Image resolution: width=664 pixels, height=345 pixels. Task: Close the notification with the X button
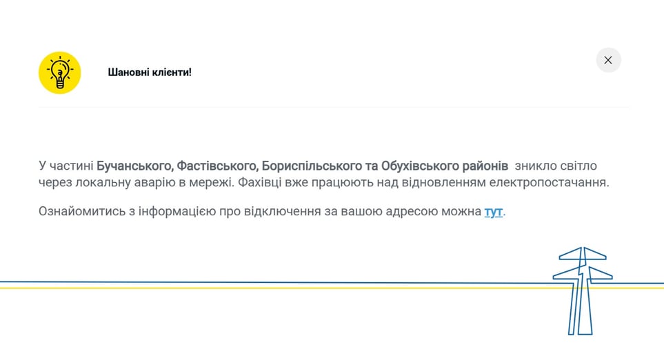608,60
